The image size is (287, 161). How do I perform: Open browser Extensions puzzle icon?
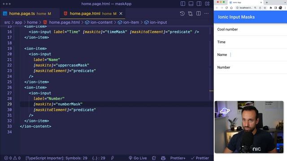(x=271, y=8)
